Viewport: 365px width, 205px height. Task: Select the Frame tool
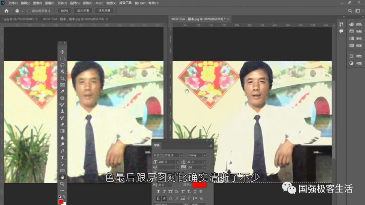coord(62,85)
